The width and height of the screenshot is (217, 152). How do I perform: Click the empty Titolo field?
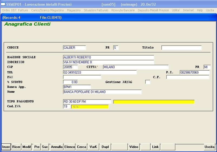181,48
